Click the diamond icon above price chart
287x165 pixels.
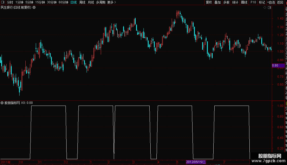coord(265,8)
